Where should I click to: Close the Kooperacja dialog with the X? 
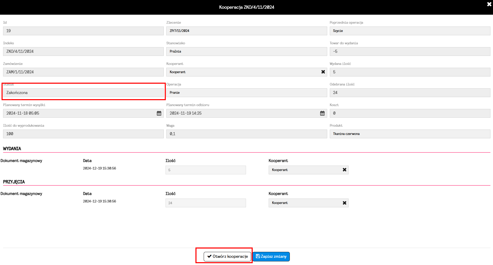pos(489,4)
